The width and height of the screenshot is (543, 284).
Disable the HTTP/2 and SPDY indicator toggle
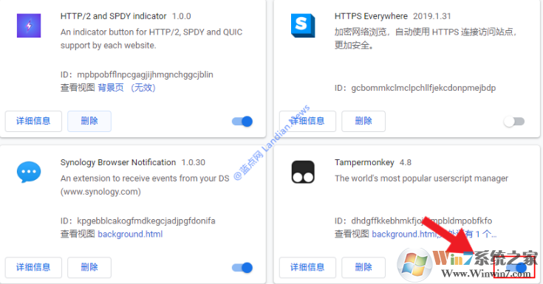(x=242, y=122)
